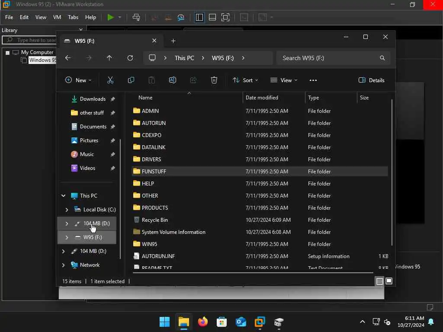Click VMware Library search field
The width and height of the screenshot is (443, 332).
[30, 40]
